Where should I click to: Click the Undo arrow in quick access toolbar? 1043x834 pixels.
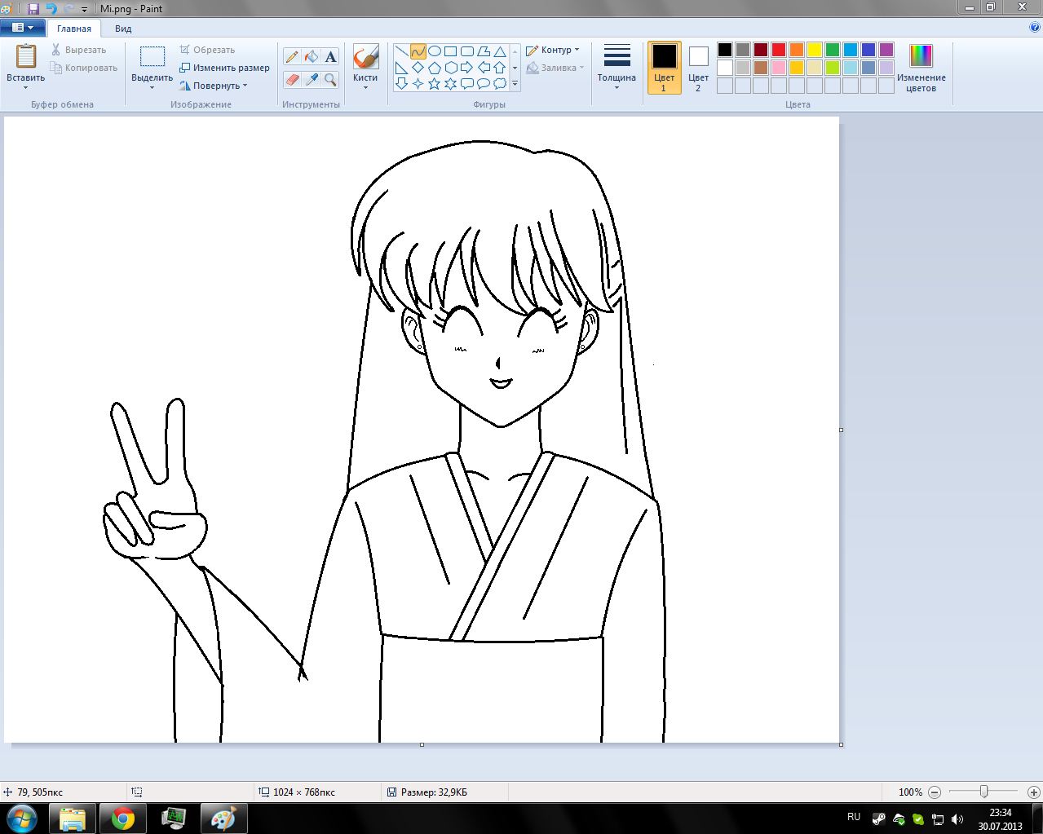51,8
